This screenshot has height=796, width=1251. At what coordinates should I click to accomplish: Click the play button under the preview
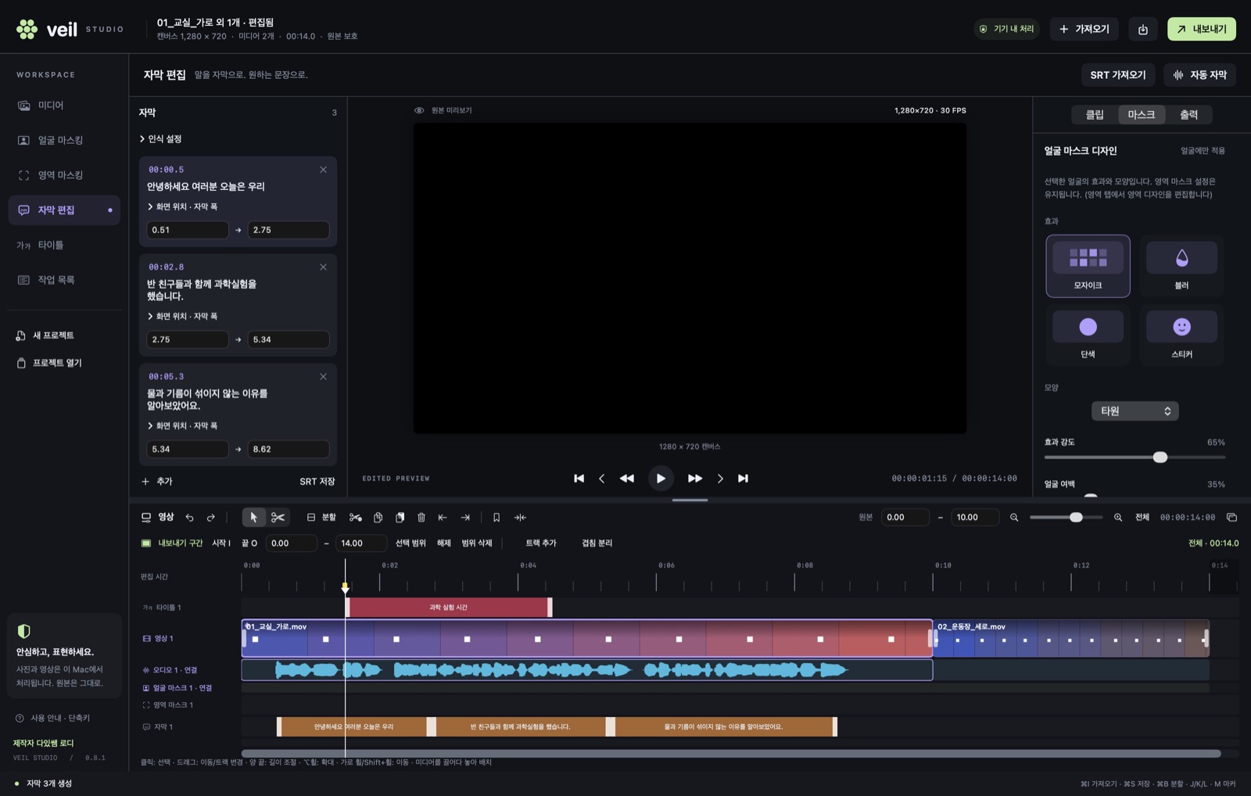(661, 479)
